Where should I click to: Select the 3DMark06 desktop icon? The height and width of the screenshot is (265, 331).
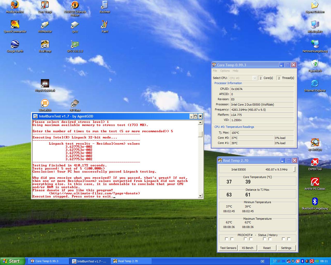[x=45, y=105]
